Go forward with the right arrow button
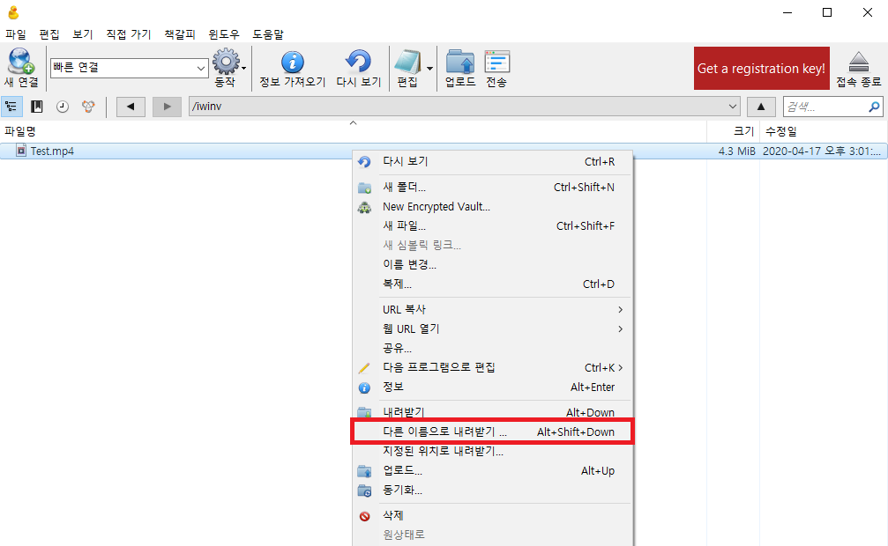Viewport: 888px width, 546px height. (167, 107)
